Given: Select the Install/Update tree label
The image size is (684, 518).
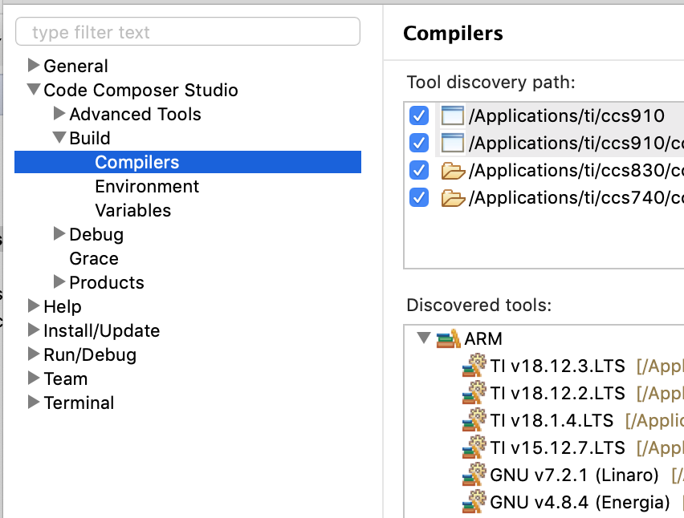Looking at the screenshot, I should [x=102, y=330].
